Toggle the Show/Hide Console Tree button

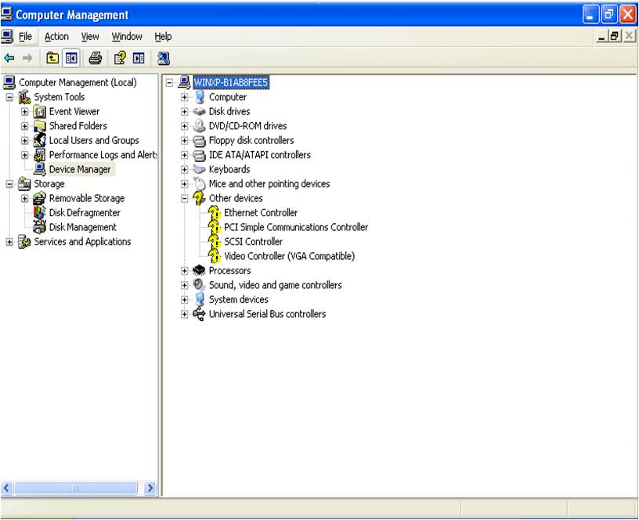[x=71, y=58]
